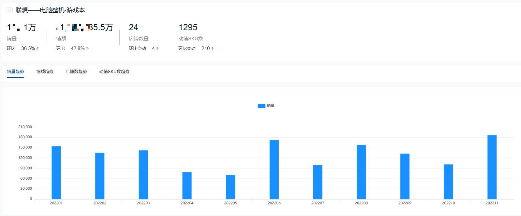521x216 pixels.
Task: Click the 30,000 y-axis label
Action: [x=26, y=189]
